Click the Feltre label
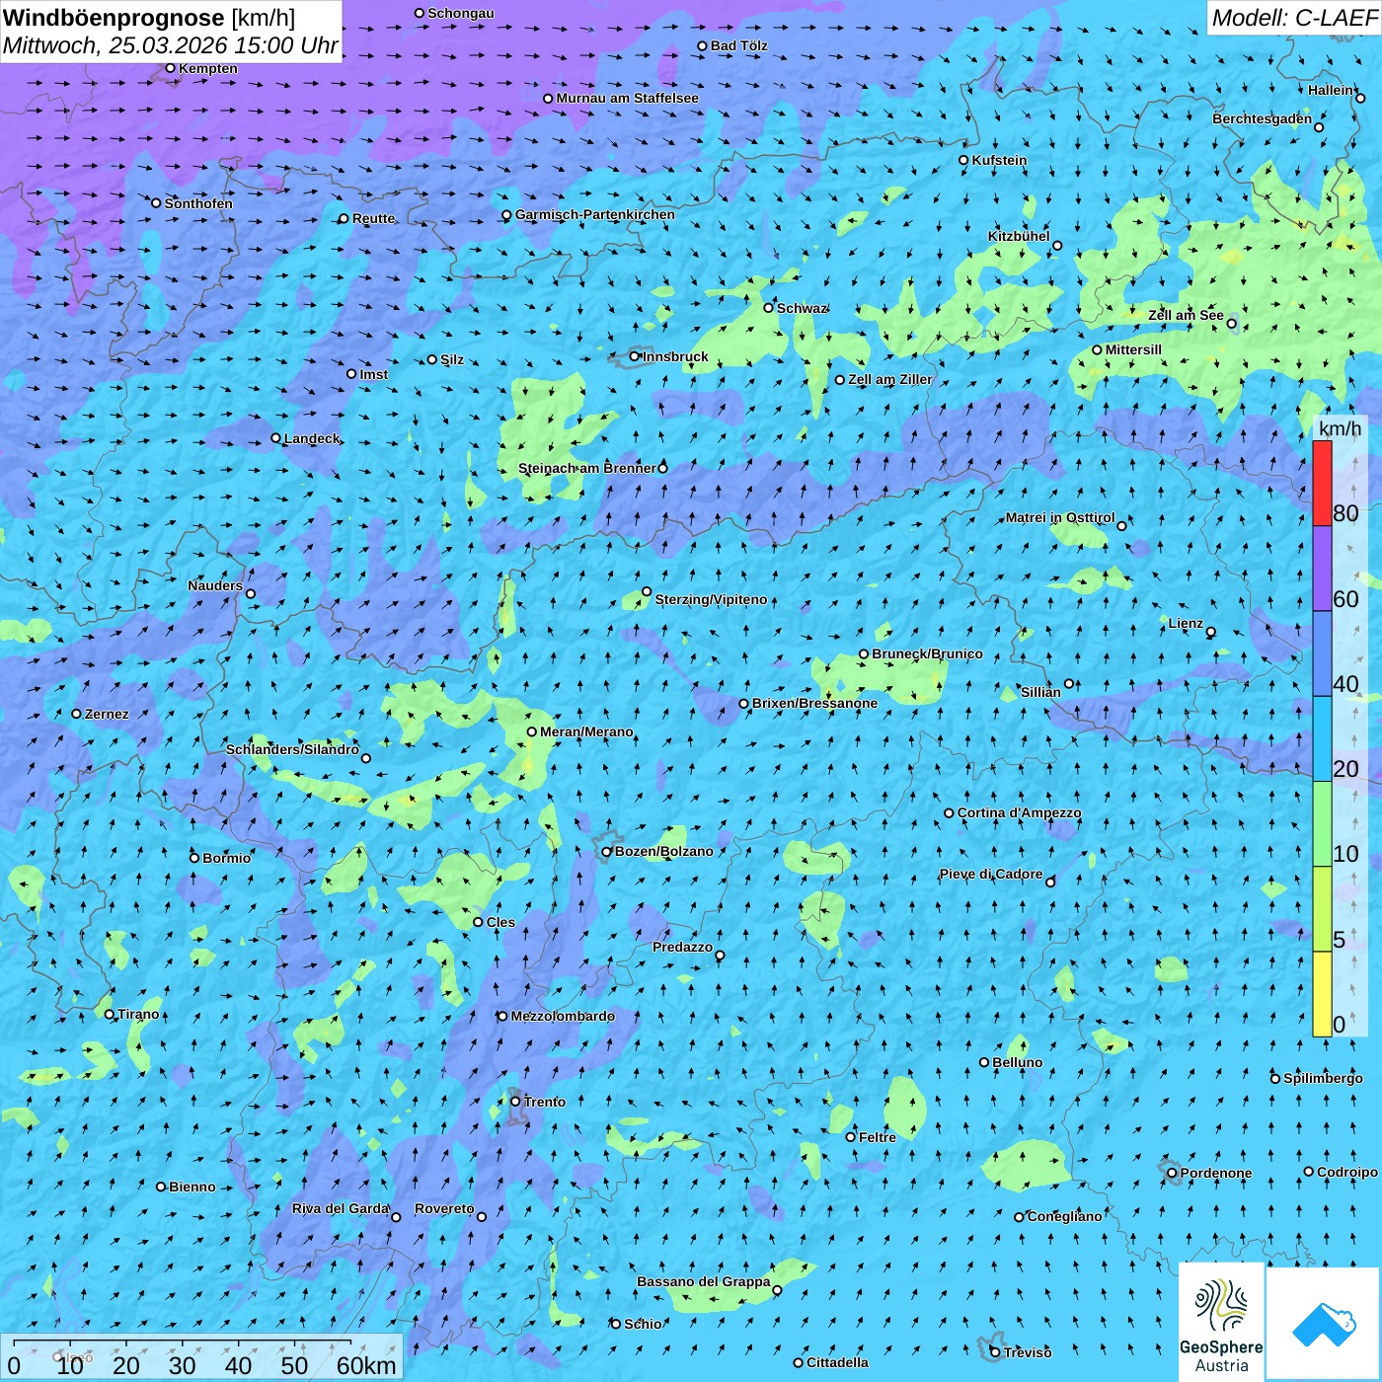Image resolution: width=1382 pixels, height=1382 pixels. (x=878, y=1137)
